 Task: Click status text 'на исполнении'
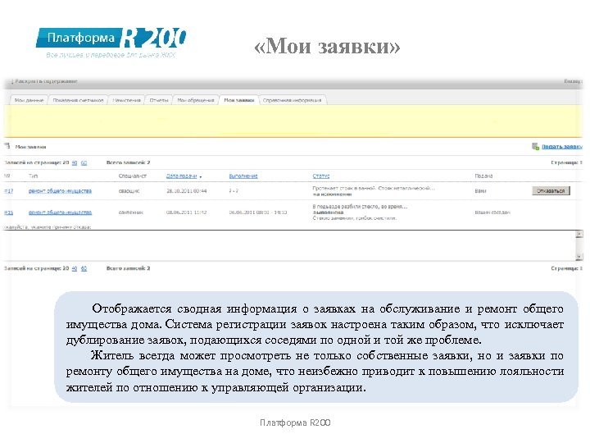click(x=332, y=194)
